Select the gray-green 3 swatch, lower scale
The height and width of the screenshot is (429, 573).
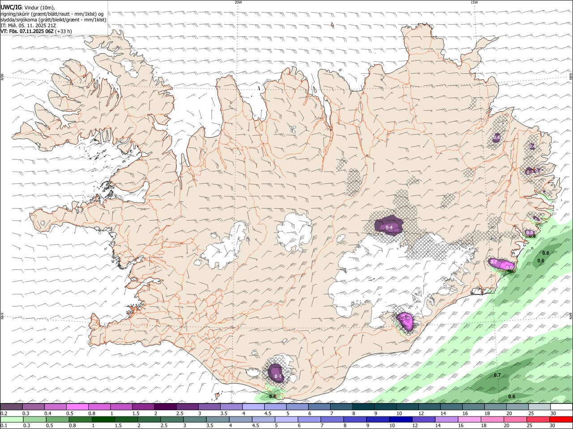point(195,420)
